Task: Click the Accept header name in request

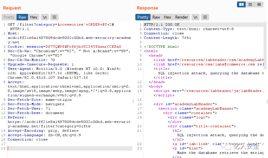Action: pos(16,82)
